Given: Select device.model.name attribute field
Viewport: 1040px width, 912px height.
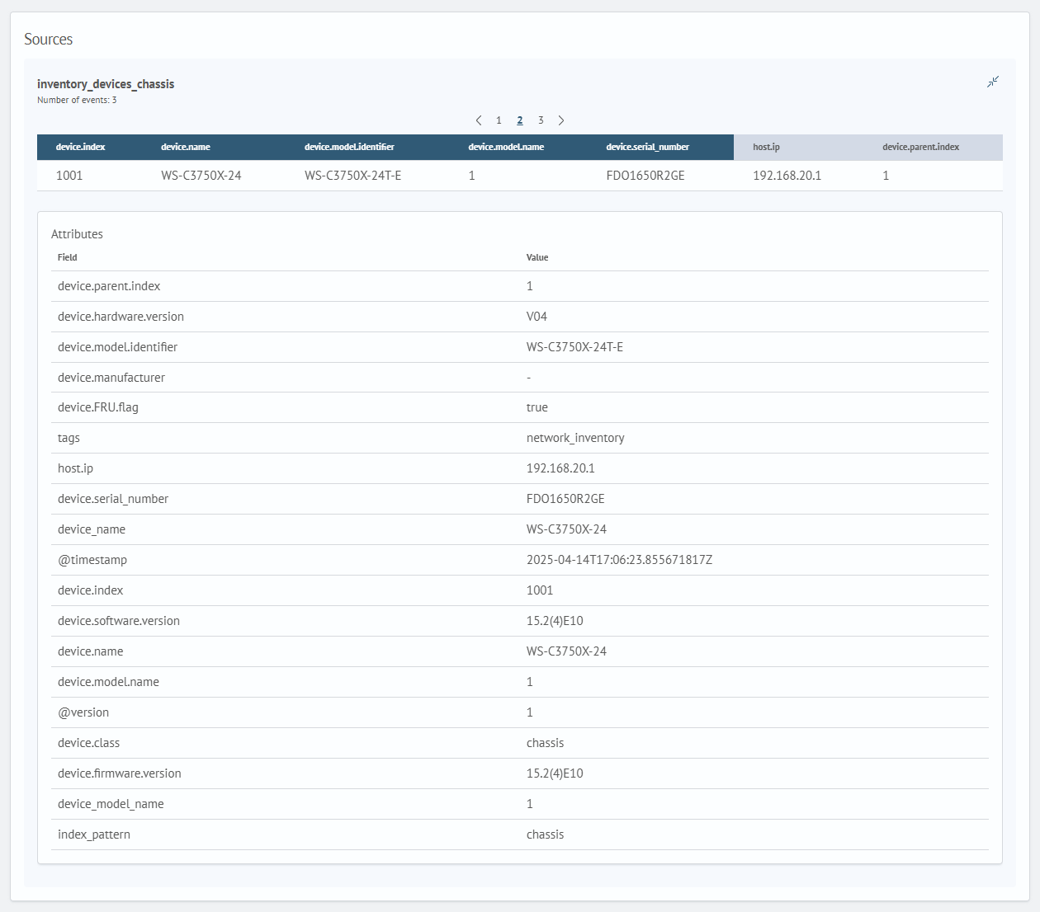Looking at the screenshot, I should tap(108, 682).
